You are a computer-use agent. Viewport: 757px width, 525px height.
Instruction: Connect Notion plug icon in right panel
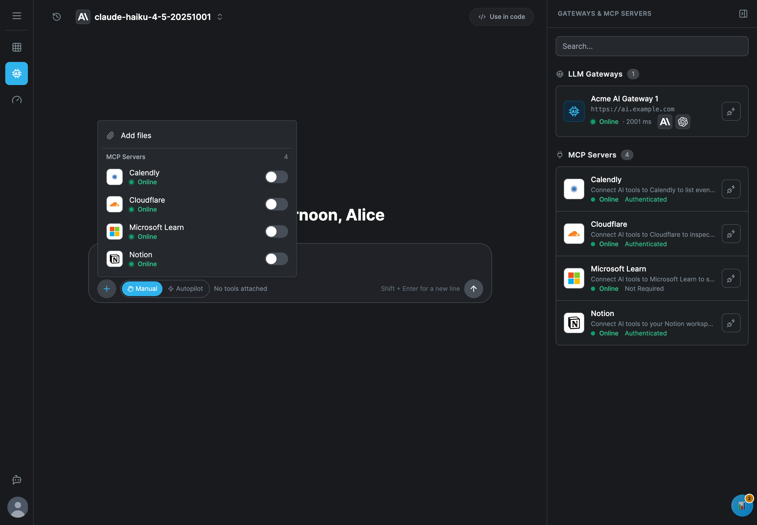(731, 323)
